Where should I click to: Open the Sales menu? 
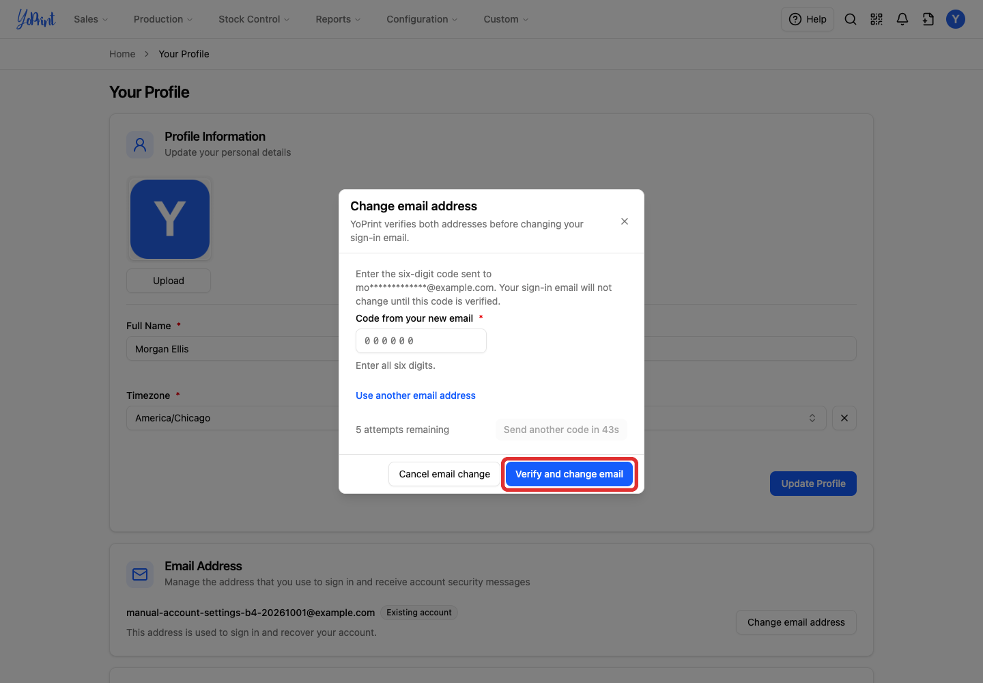tap(91, 19)
